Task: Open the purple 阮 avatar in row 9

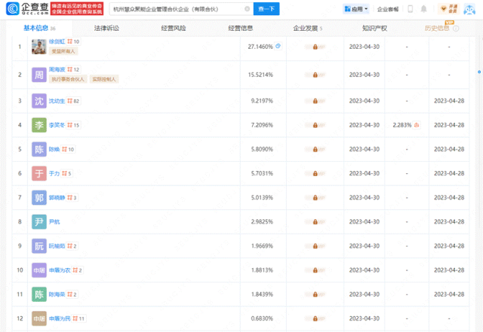Action: coord(39,246)
